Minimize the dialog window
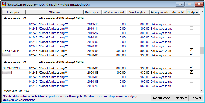 (180, 4)
